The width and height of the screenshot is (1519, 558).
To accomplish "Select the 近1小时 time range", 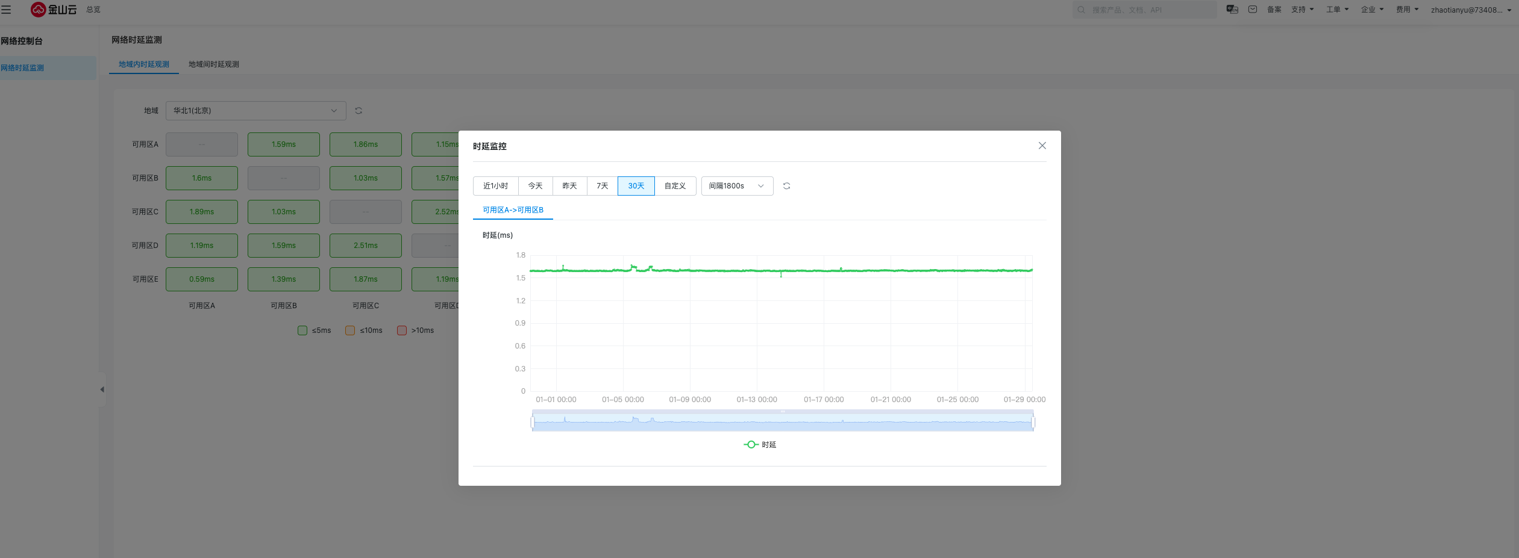I will (495, 186).
